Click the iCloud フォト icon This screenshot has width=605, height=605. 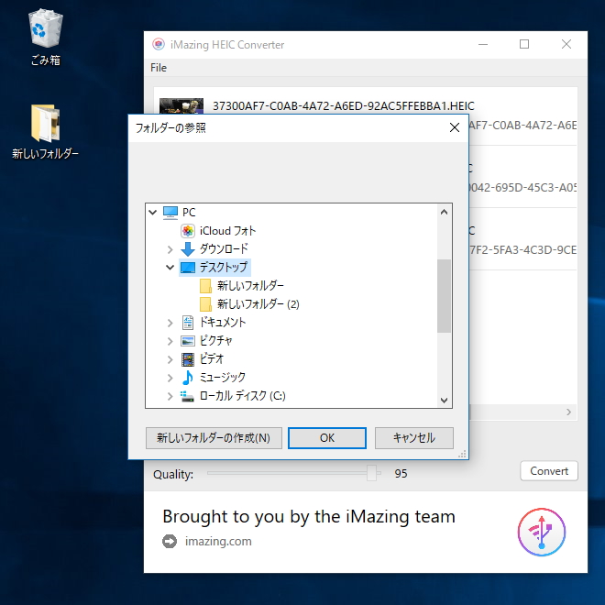point(188,231)
